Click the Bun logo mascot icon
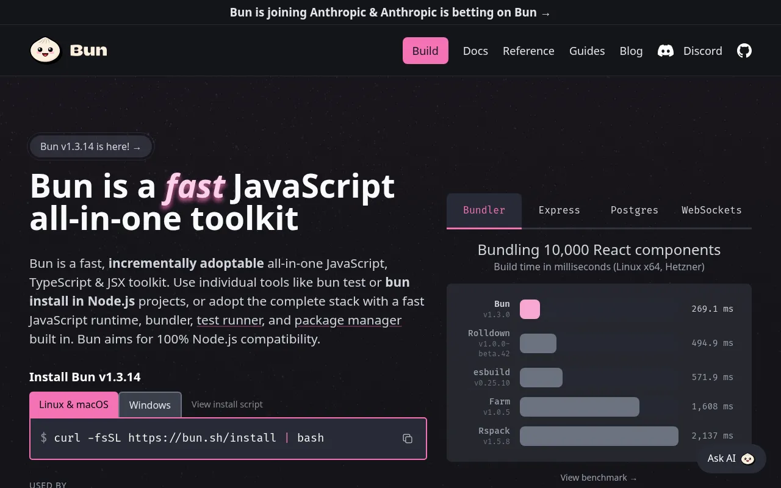The width and height of the screenshot is (781, 488). point(45,50)
